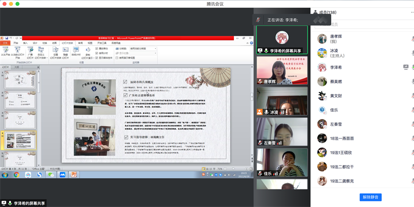Open Chrome from the Windows taskbar
Image resolution: width=414 pixels, height=207 pixels.
click(x=17, y=175)
